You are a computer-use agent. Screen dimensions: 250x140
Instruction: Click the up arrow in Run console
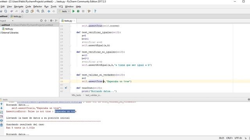tap(2, 104)
